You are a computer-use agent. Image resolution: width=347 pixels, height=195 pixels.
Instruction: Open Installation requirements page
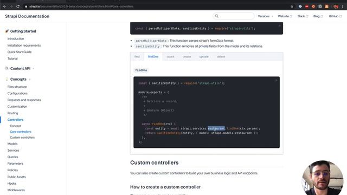(x=24, y=45)
